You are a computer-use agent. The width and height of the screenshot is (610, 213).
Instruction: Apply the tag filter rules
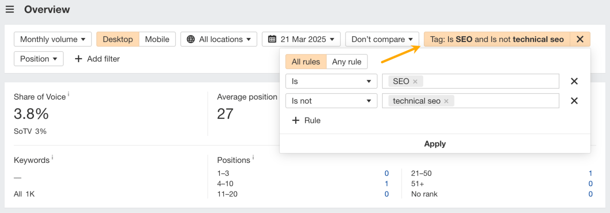point(435,144)
